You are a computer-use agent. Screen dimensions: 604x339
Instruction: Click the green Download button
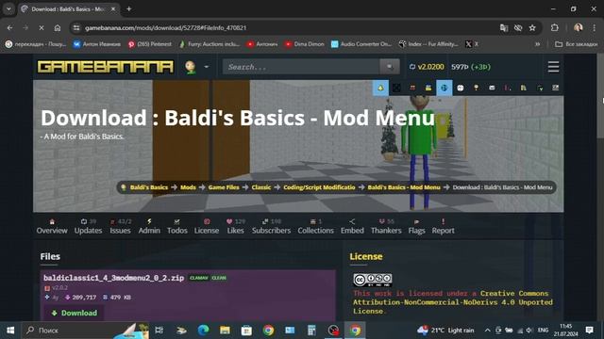pyautogui.click(x=74, y=313)
